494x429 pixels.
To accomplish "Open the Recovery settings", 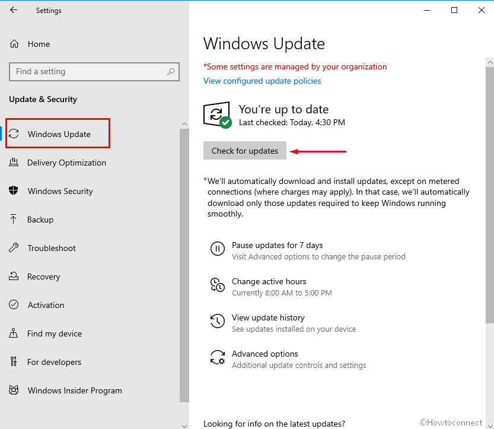I will (x=43, y=277).
